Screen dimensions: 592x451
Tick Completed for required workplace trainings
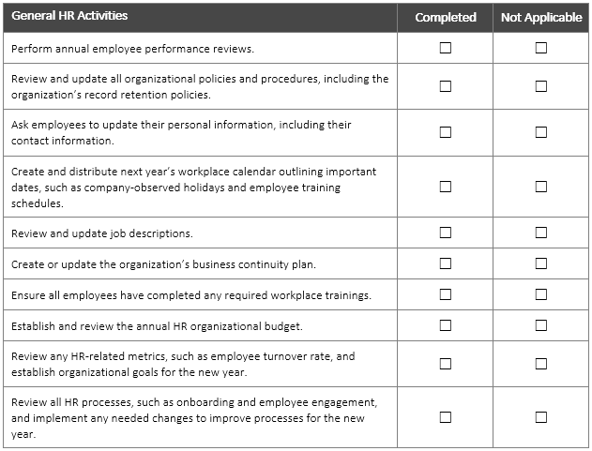pos(446,294)
